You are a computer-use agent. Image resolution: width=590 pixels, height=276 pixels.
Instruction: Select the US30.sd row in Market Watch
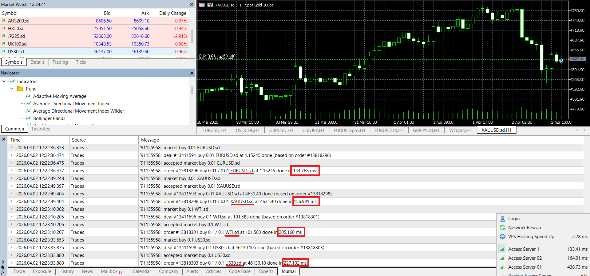tap(95, 51)
